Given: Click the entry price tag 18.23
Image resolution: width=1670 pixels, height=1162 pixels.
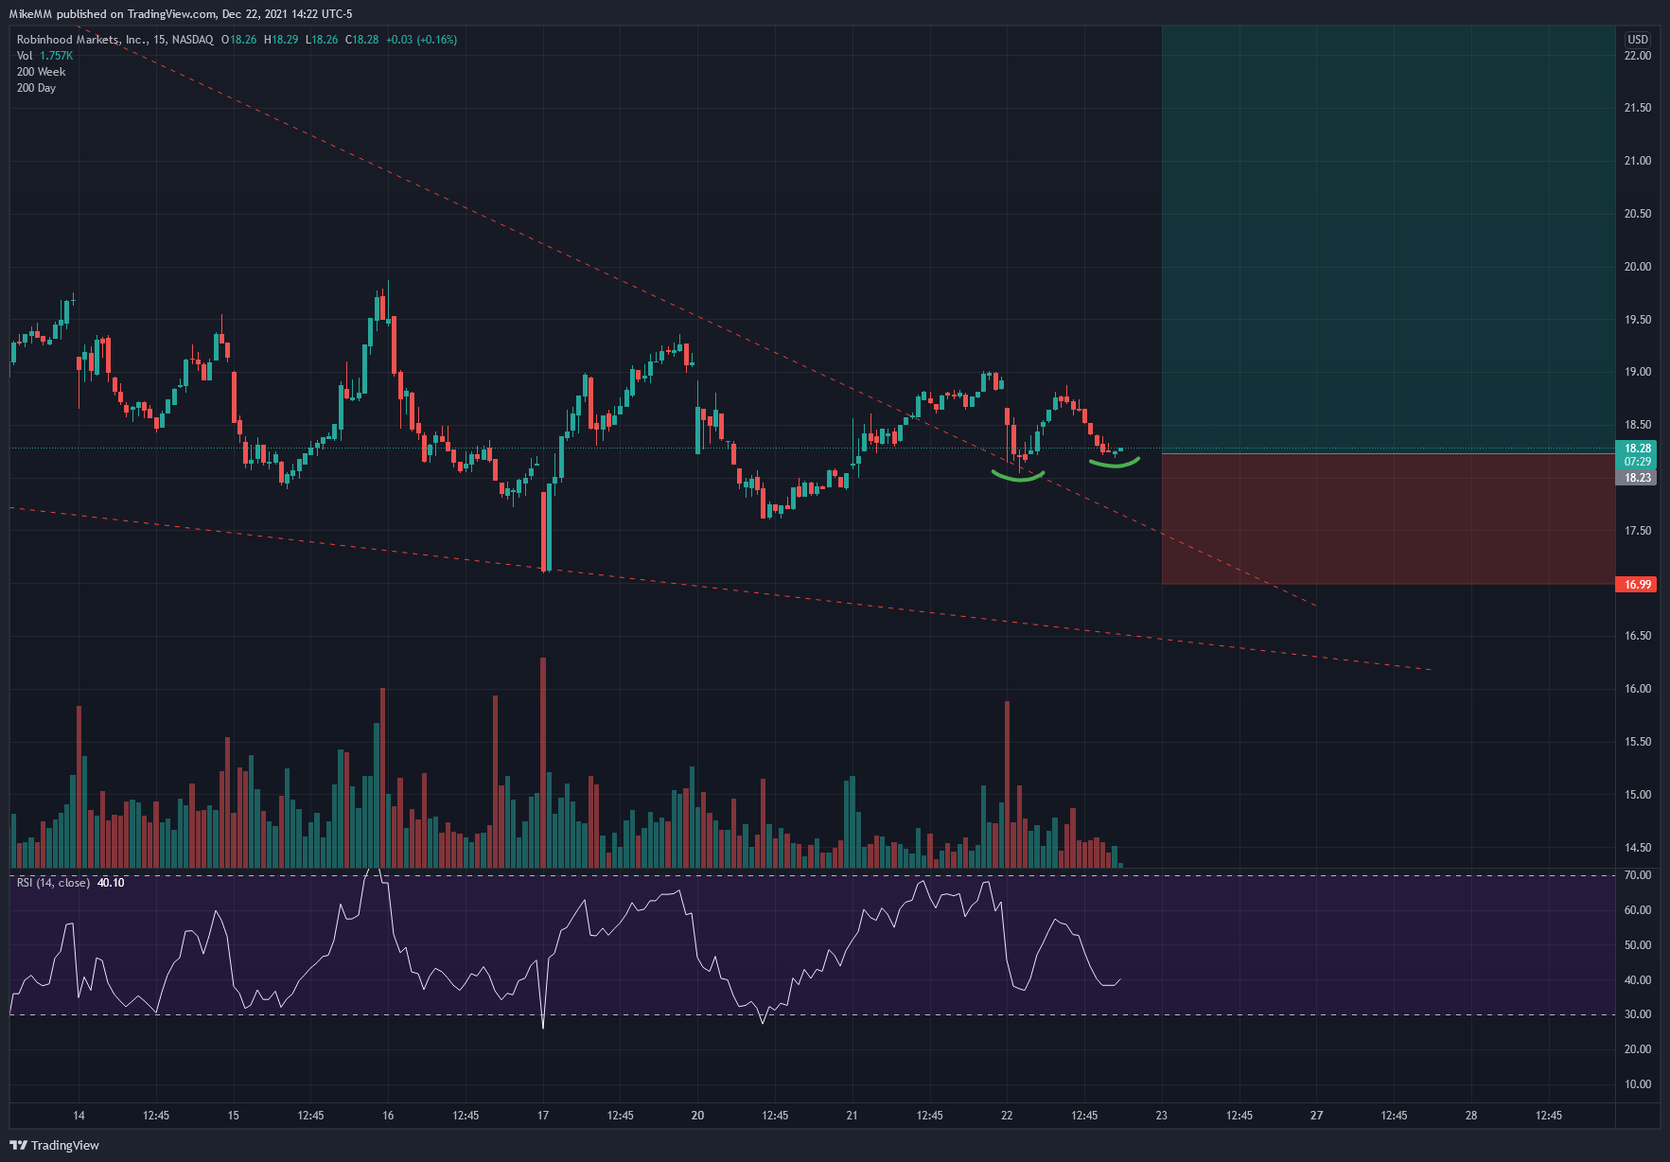Looking at the screenshot, I should coord(1637,478).
